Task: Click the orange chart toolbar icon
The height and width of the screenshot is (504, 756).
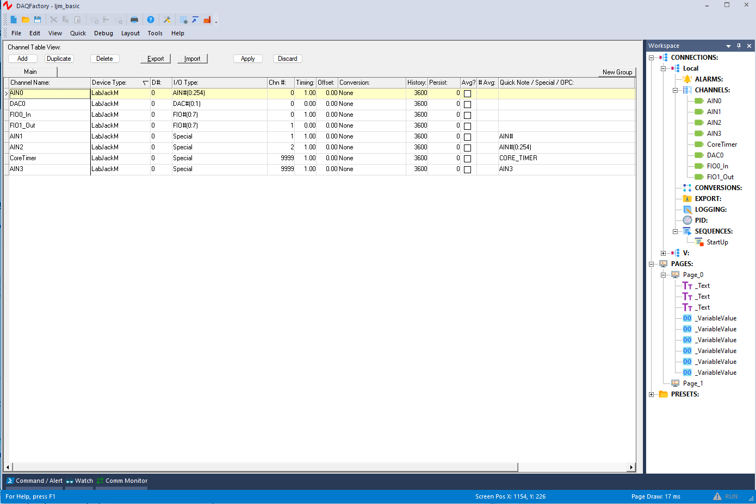Action: [x=208, y=19]
